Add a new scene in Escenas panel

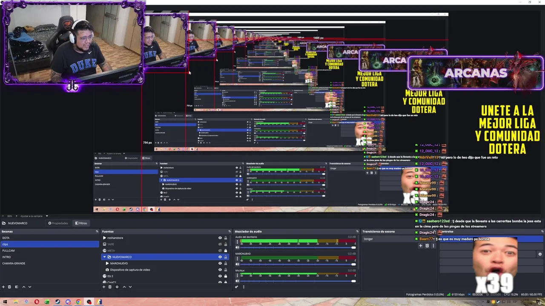point(3,287)
